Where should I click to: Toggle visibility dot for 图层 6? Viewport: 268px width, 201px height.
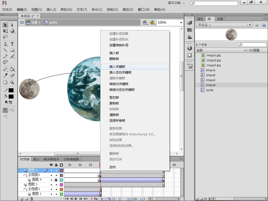[51, 171]
